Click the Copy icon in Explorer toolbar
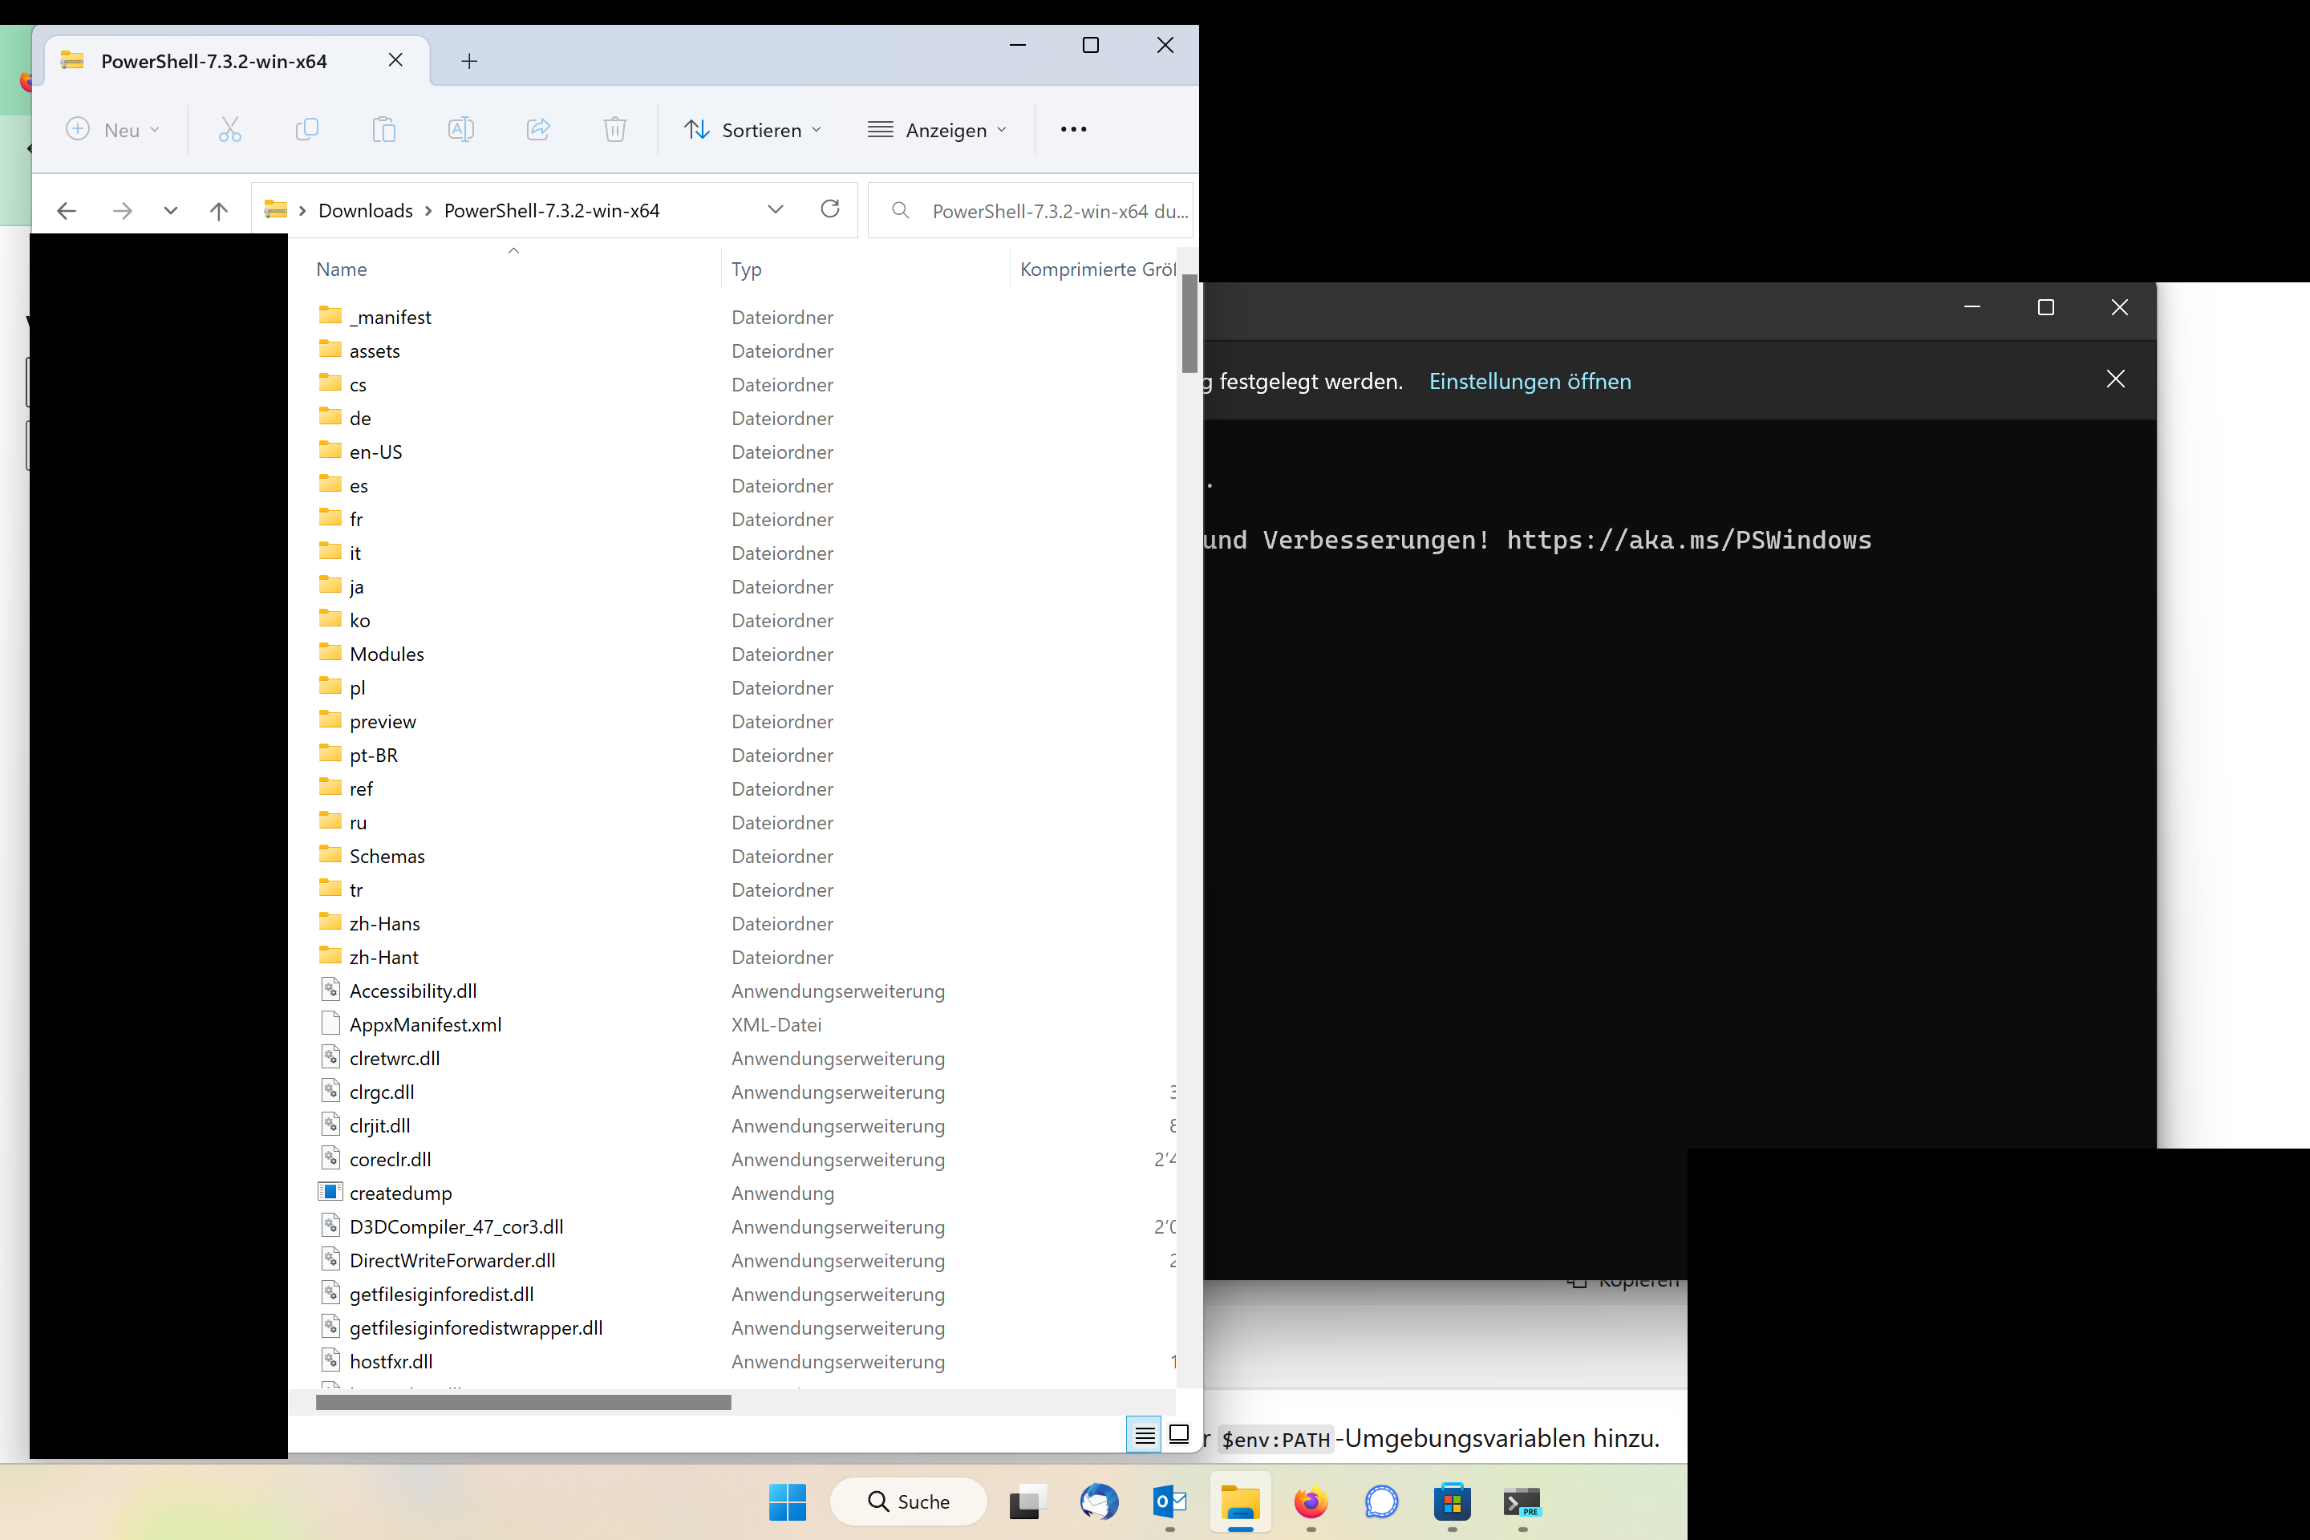Viewport: 2310px width, 1540px height. (x=306, y=130)
